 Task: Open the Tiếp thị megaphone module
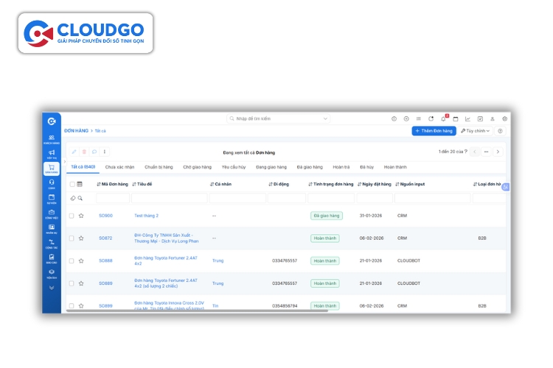pyautogui.click(x=52, y=153)
